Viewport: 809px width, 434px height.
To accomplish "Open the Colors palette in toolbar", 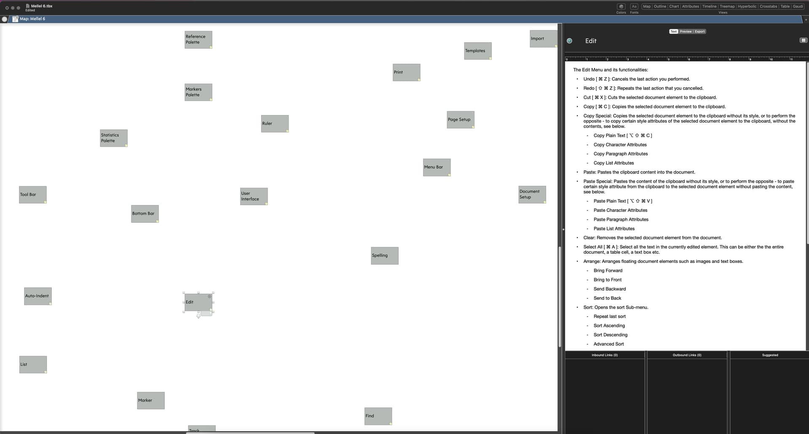I will [621, 7].
